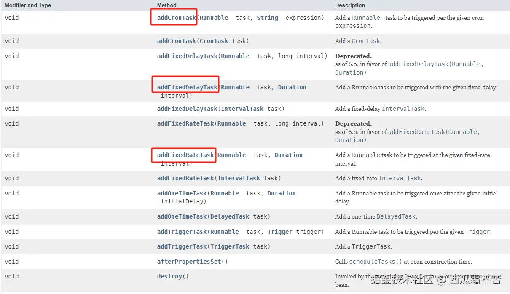Click Runnable type in addCronTask(Runnable, String) signature
The width and height of the screenshot is (510, 294).
214,18
